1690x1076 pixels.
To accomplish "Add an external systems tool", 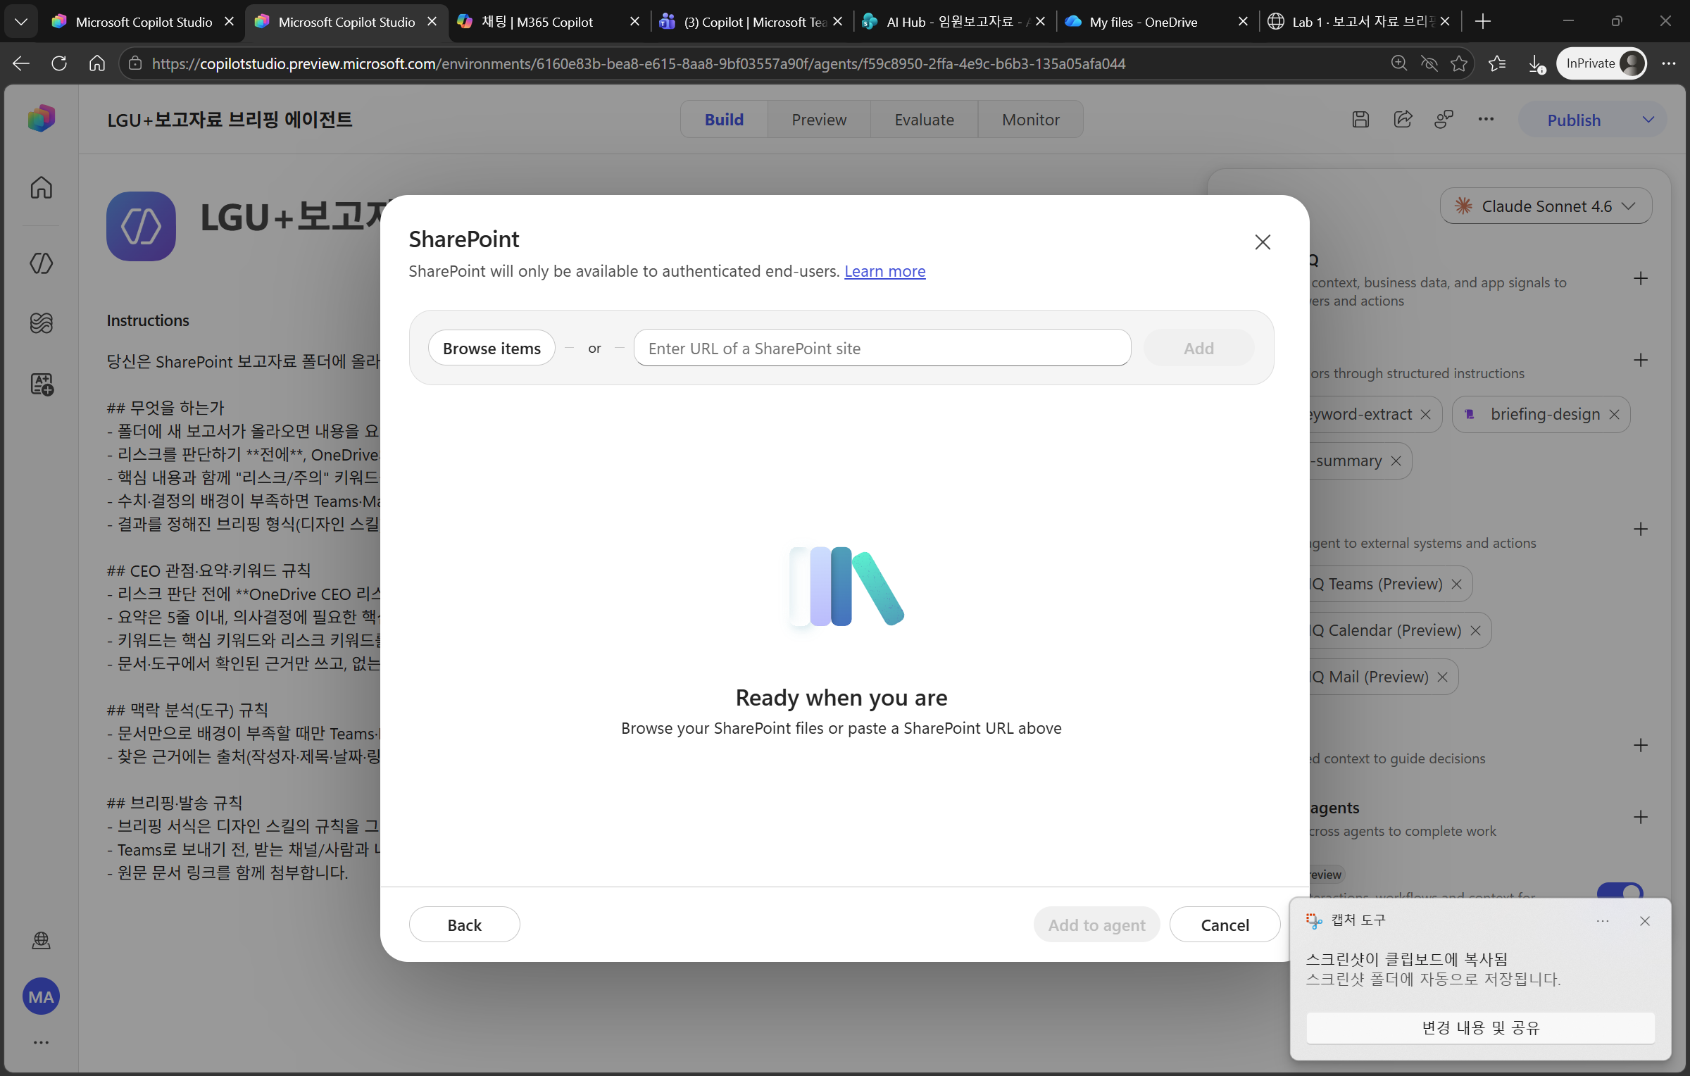I will click(x=1641, y=529).
